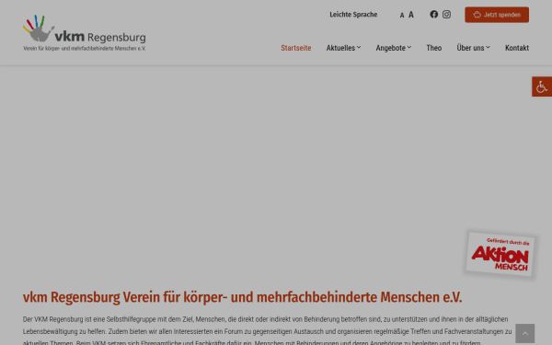Open the Facebook page icon

tap(433, 15)
